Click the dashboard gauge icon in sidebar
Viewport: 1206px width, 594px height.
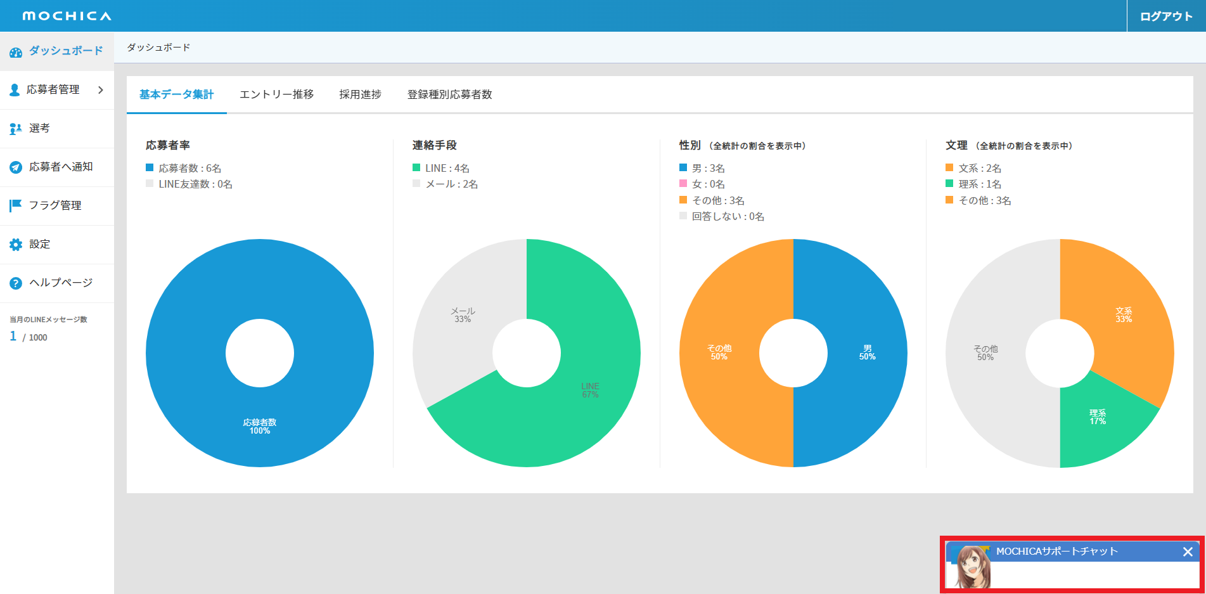[x=16, y=52]
